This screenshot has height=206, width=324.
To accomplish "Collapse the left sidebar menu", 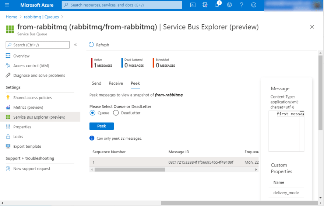I will point(75,45).
